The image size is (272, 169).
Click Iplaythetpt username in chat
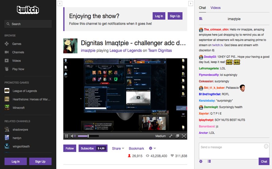click(x=206, y=120)
